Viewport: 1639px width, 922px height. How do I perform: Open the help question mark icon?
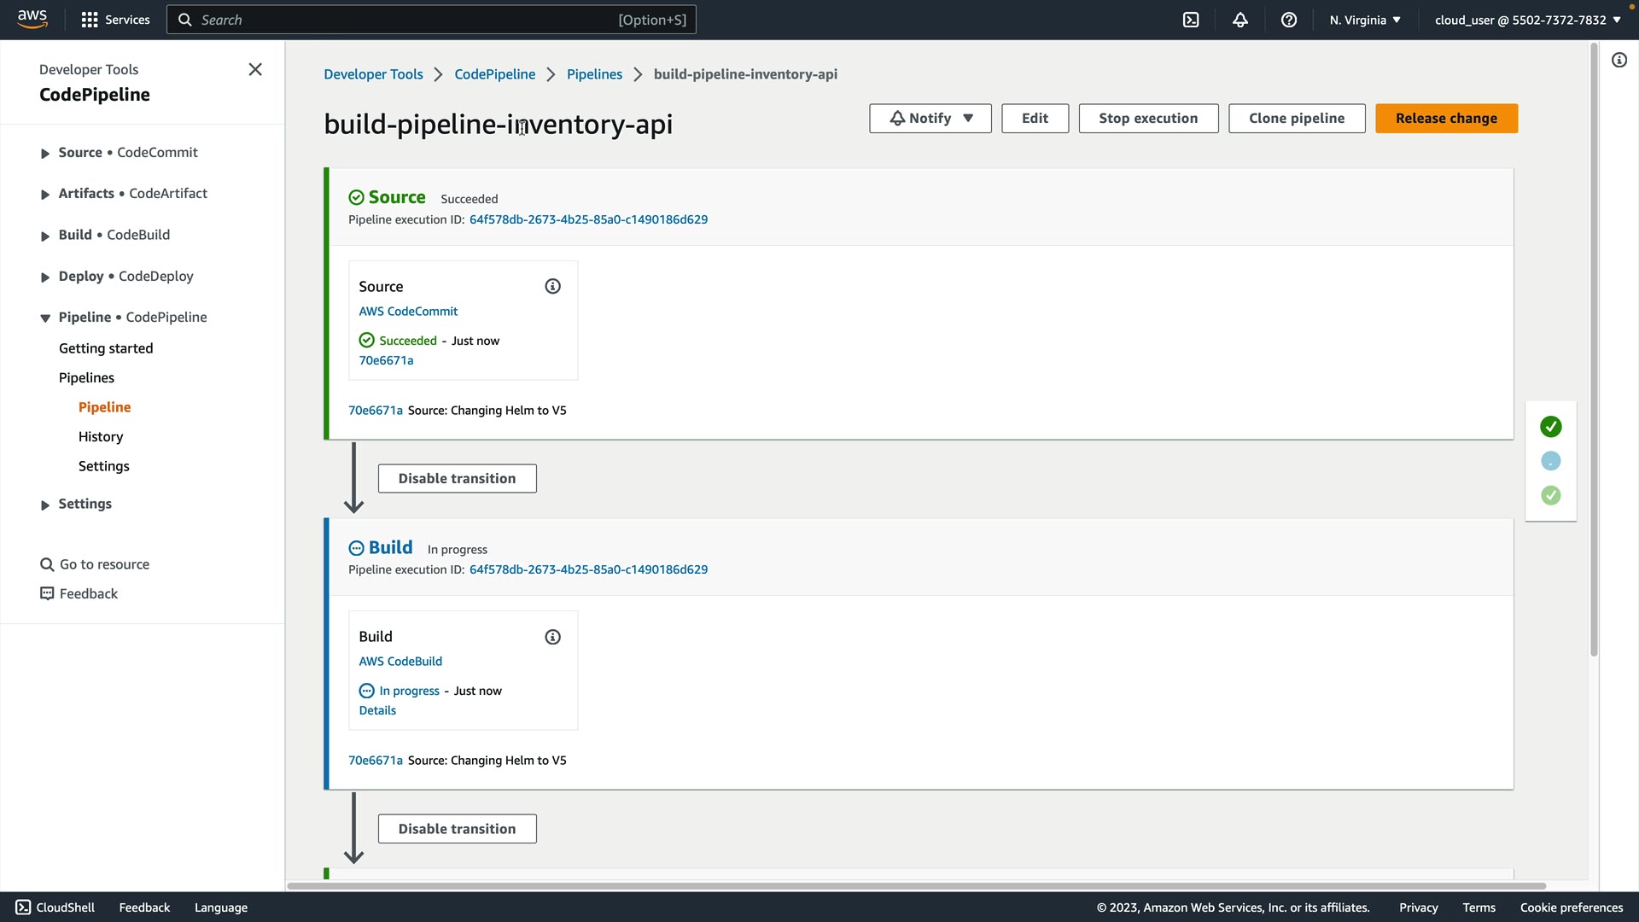pyautogui.click(x=1289, y=20)
